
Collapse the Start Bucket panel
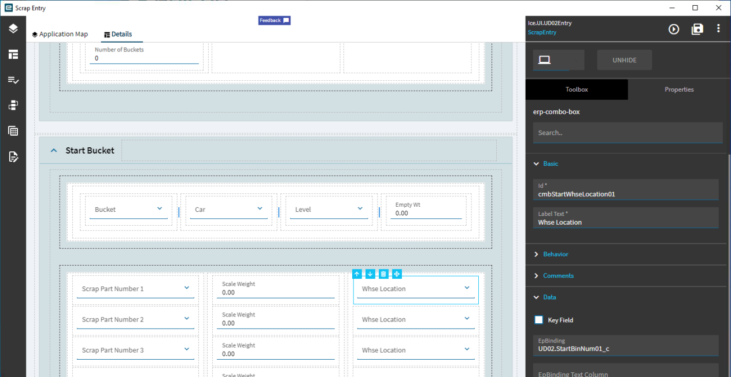pyautogui.click(x=54, y=150)
